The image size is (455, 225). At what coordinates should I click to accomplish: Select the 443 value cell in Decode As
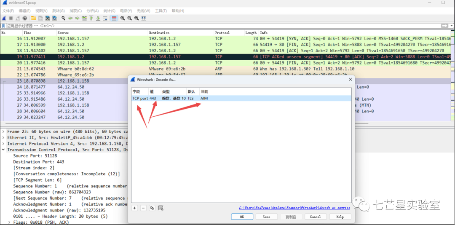[x=153, y=99]
